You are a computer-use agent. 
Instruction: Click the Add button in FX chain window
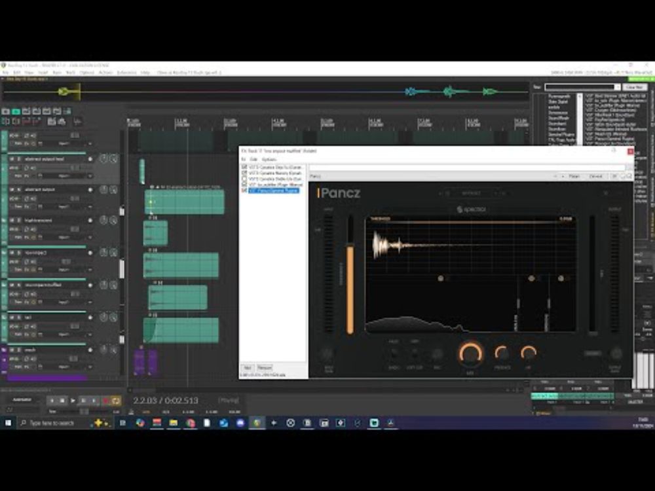248,368
